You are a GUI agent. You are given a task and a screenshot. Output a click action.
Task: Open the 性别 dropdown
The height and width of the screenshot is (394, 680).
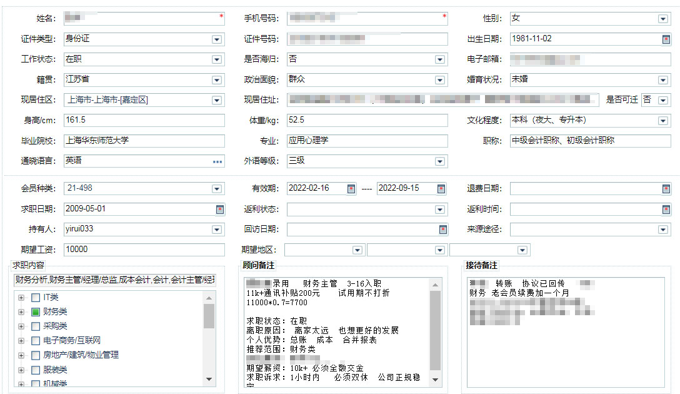[662, 19]
